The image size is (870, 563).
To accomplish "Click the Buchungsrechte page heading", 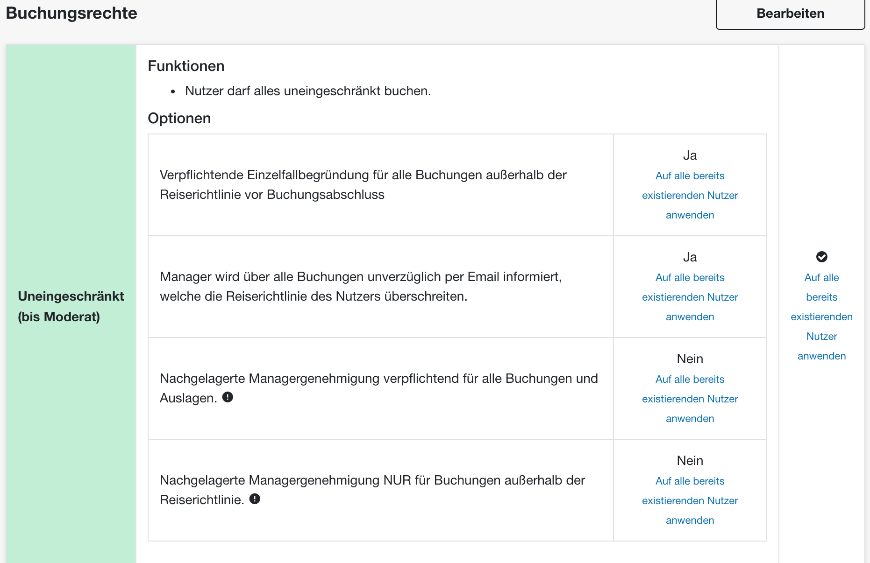I will click(71, 13).
